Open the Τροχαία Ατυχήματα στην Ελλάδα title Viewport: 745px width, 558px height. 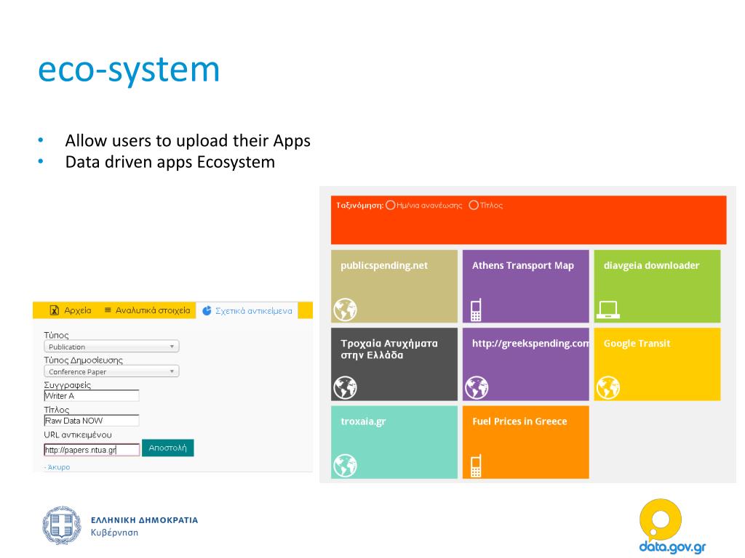[x=389, y=349]
